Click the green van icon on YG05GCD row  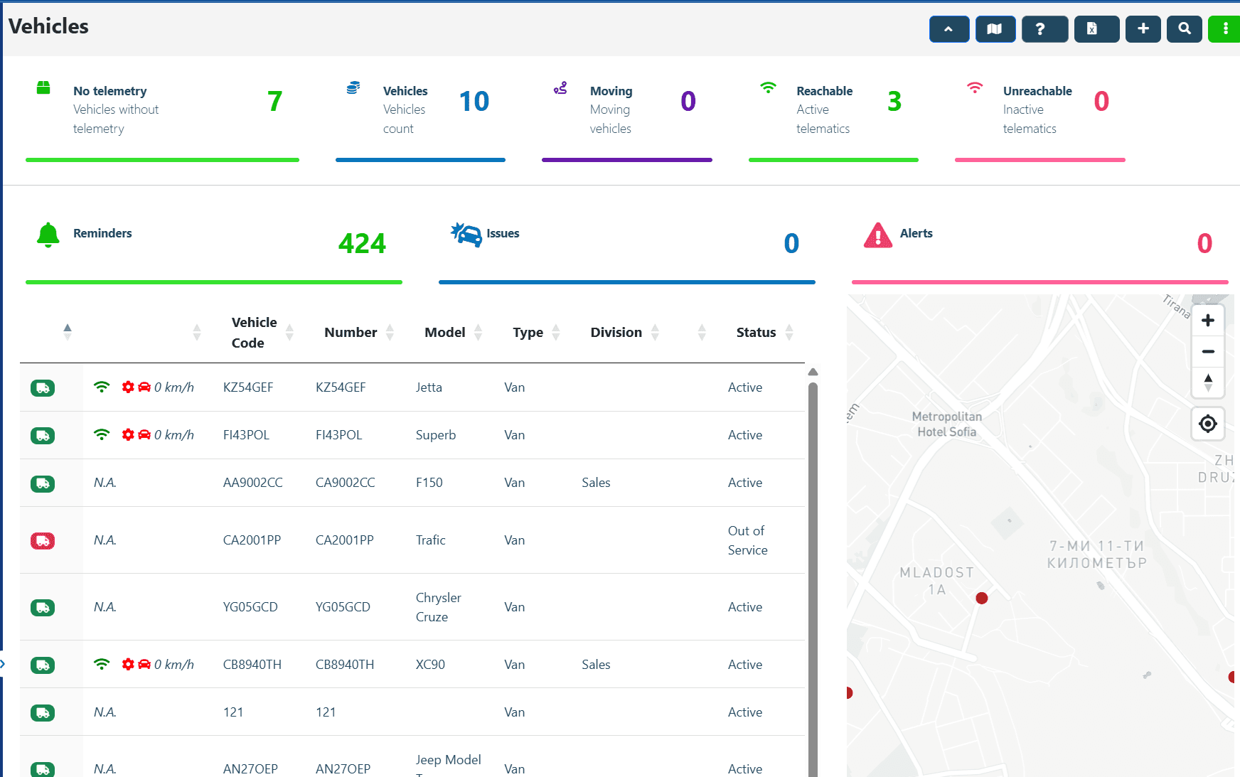(43, 606)
